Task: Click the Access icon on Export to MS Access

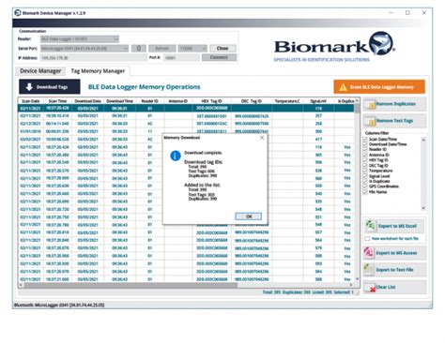Action: pos(369,252)
